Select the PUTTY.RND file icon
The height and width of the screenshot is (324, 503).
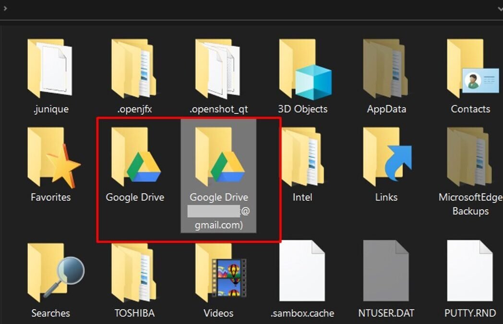coord(470,270)
